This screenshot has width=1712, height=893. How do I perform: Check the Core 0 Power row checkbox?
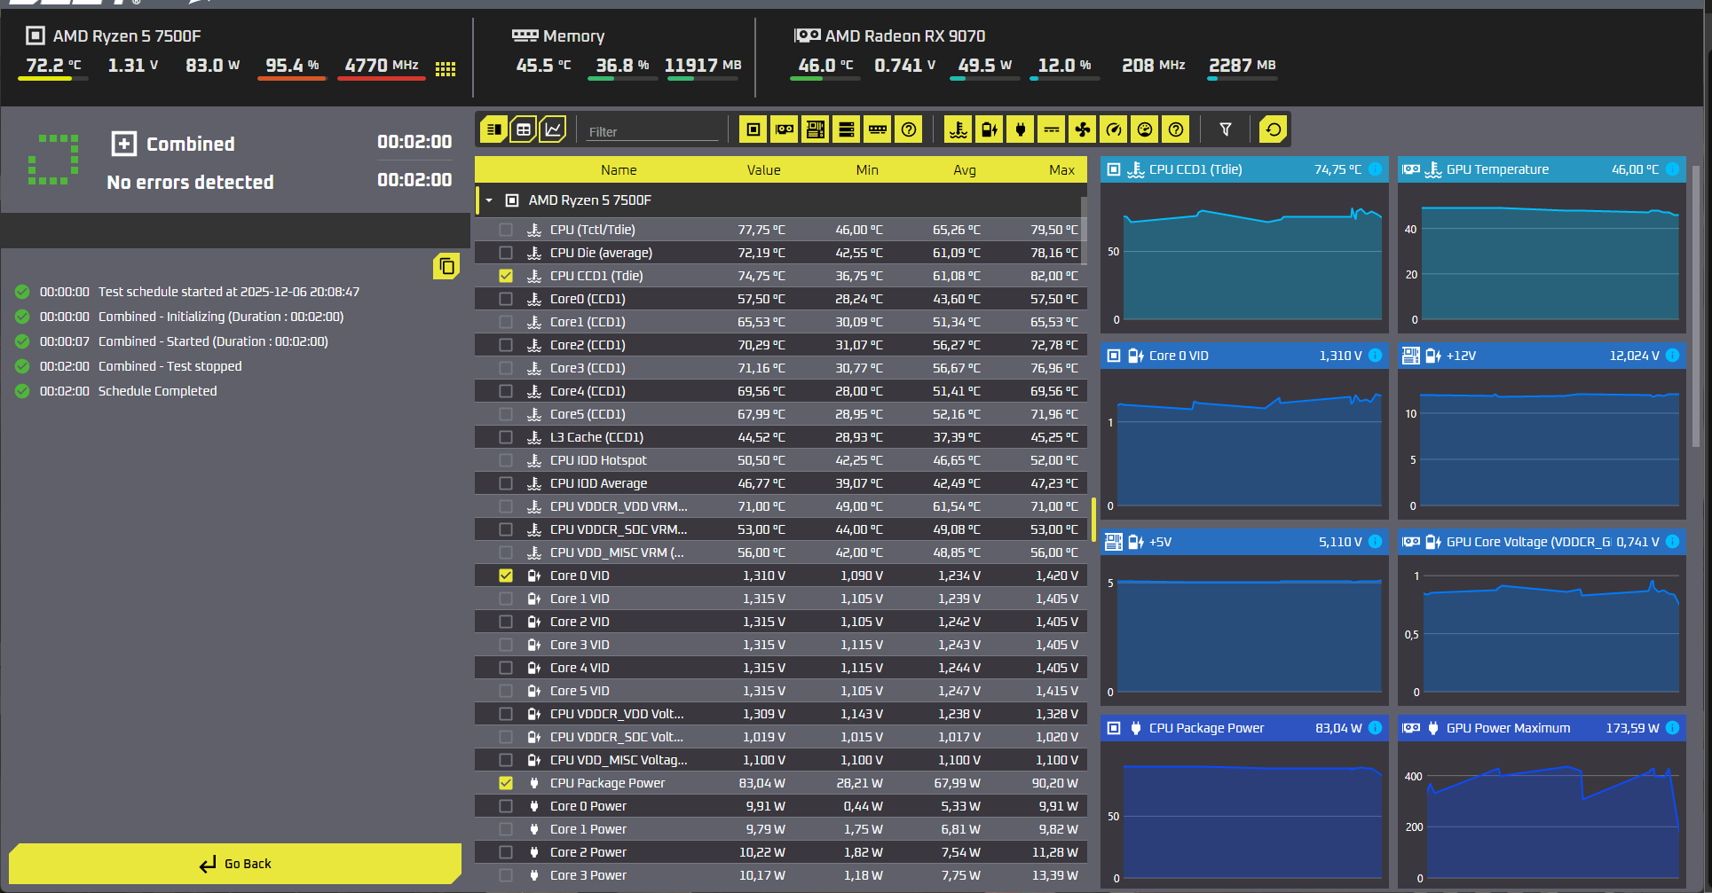[506, 806]
